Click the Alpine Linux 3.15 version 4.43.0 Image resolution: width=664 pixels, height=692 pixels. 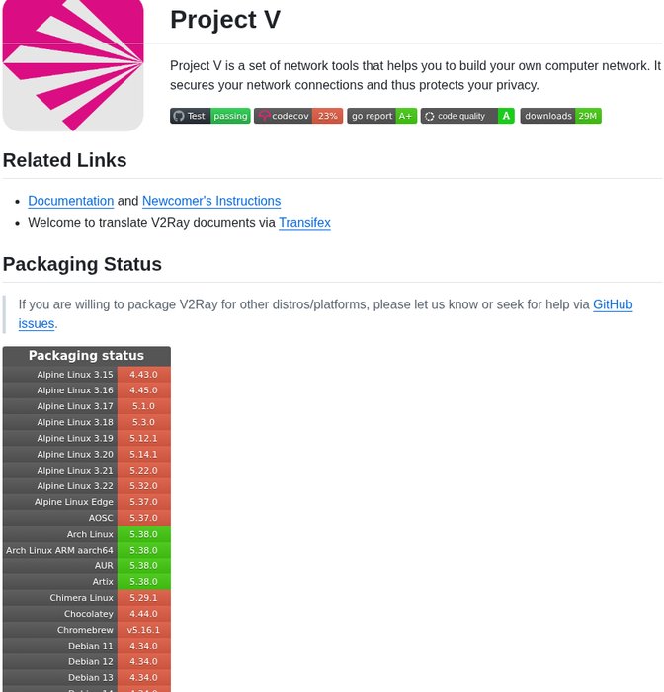pos(143,375)
